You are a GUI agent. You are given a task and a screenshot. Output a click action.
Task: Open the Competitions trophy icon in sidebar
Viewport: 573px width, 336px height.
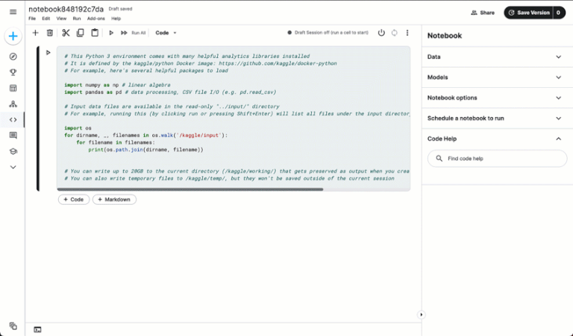coord(13,72)
